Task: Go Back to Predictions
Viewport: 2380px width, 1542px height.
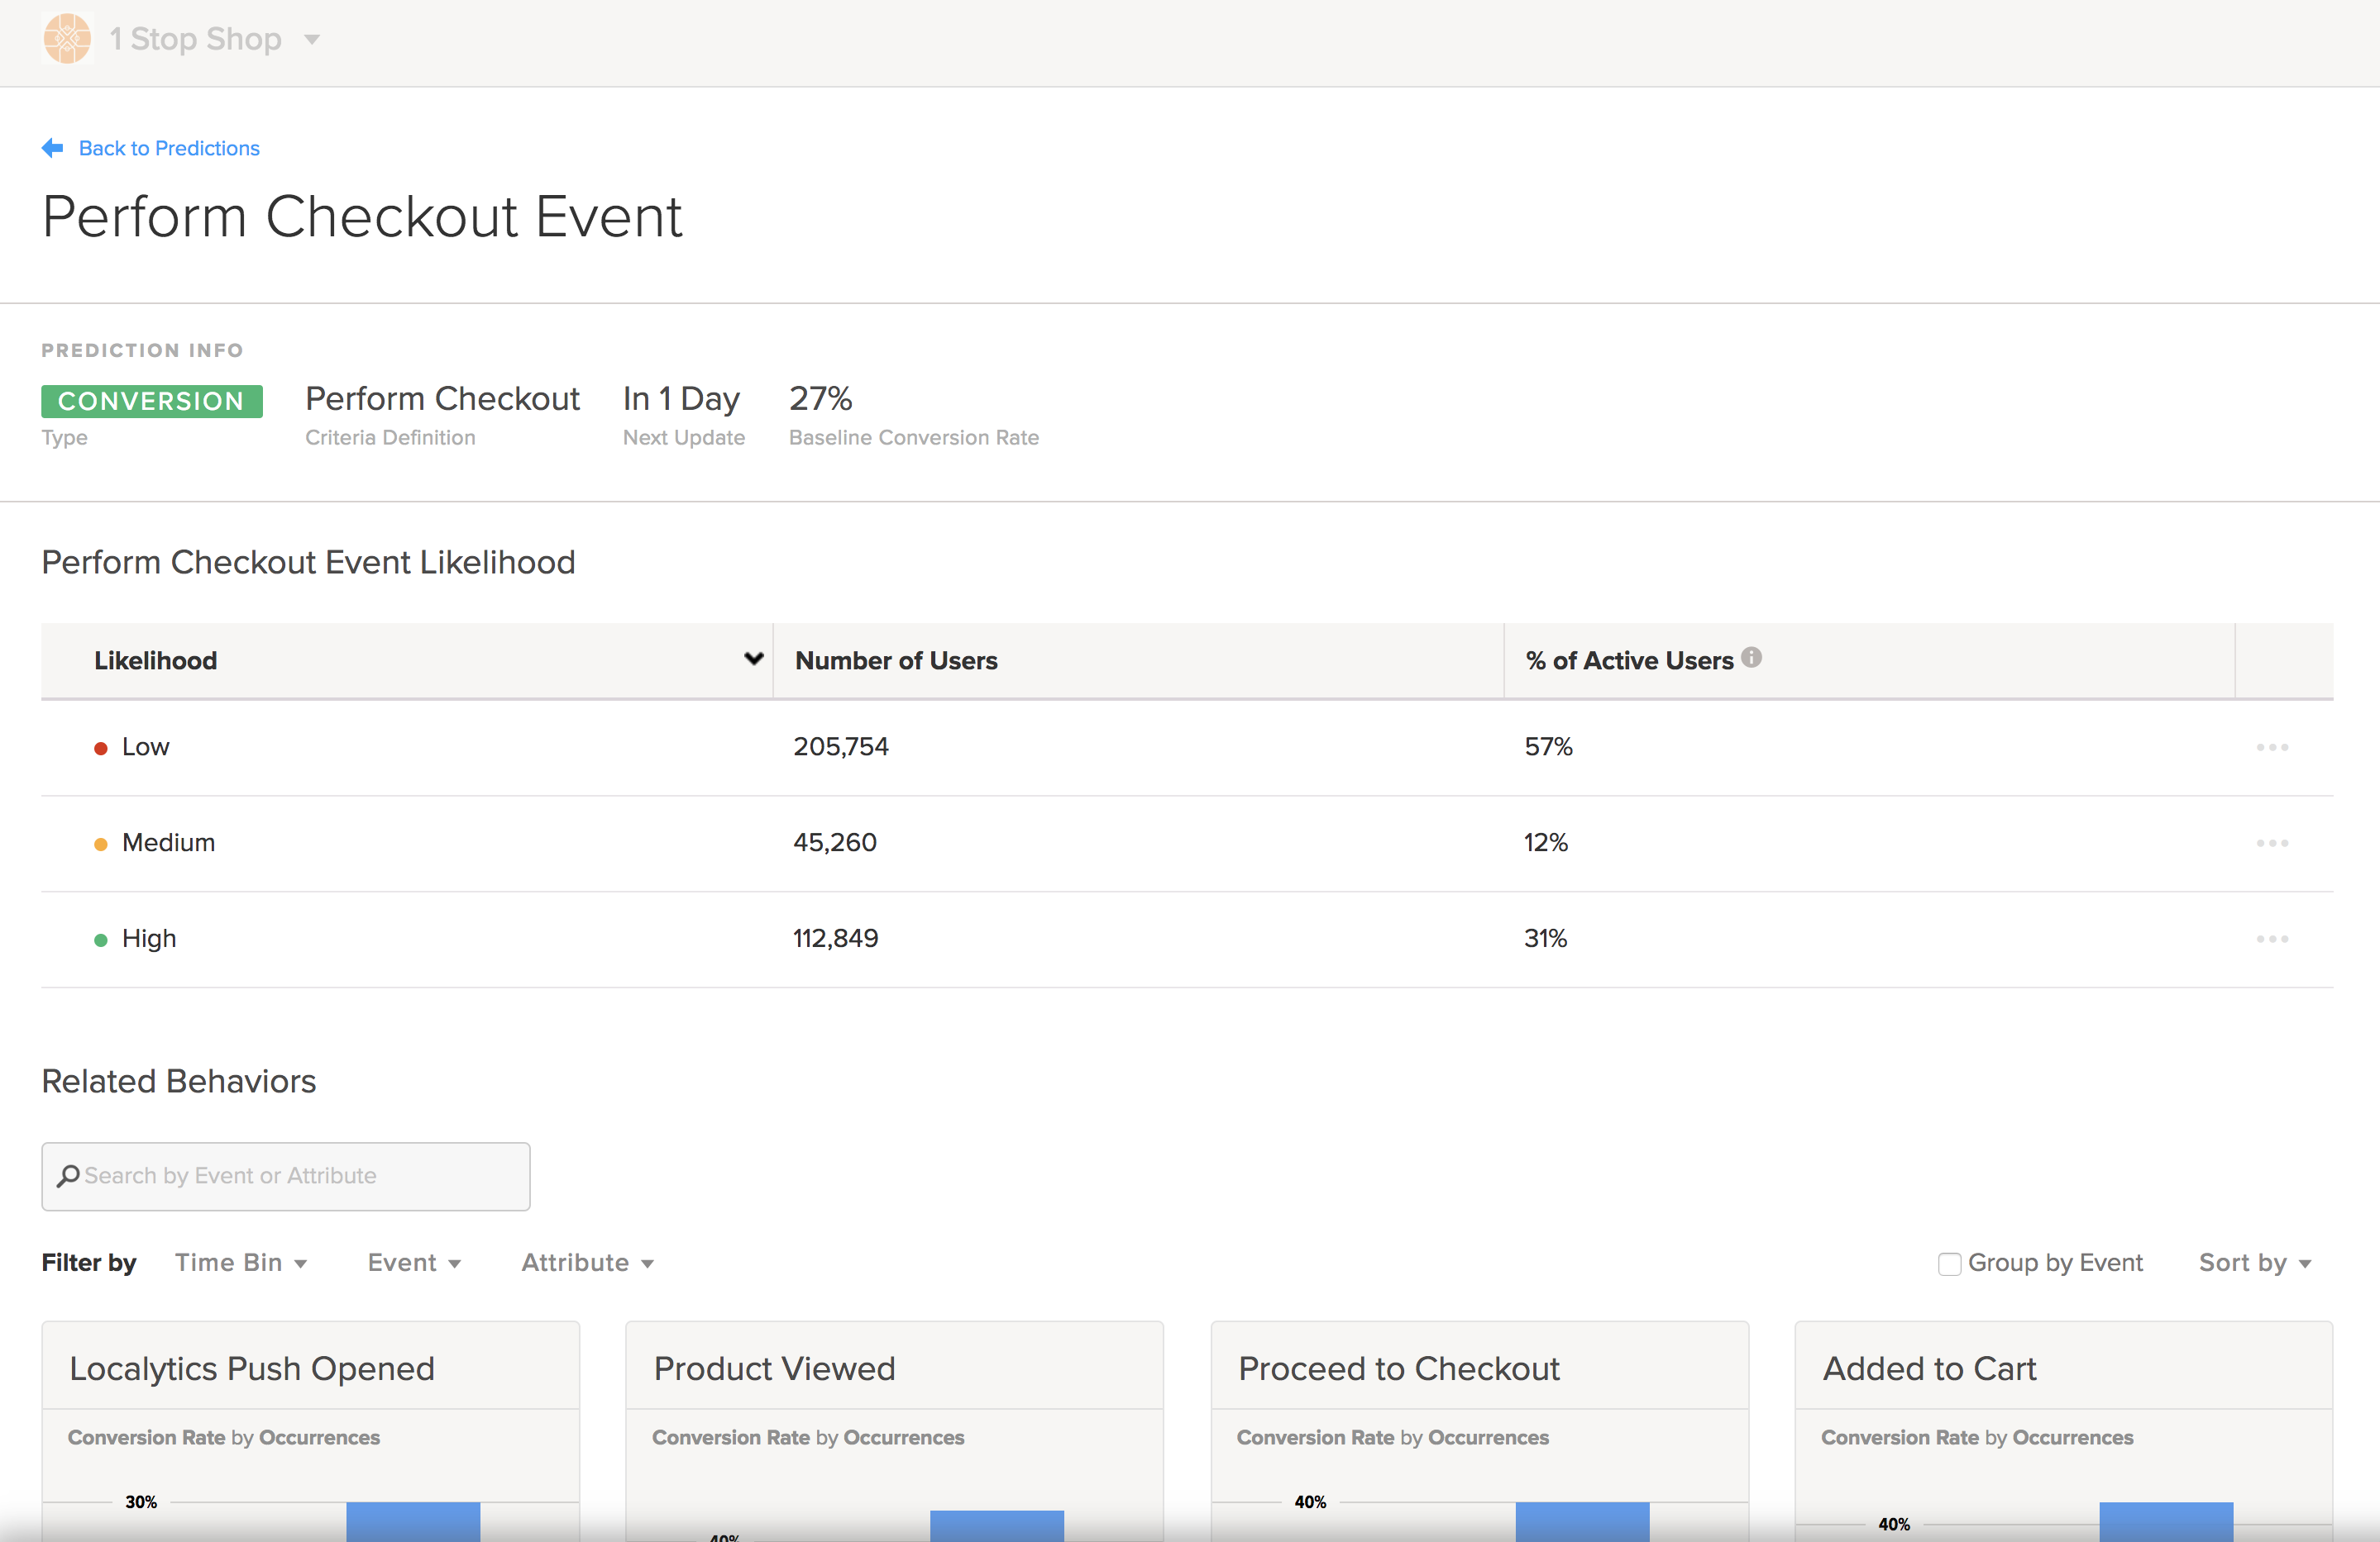Action: 169,148
